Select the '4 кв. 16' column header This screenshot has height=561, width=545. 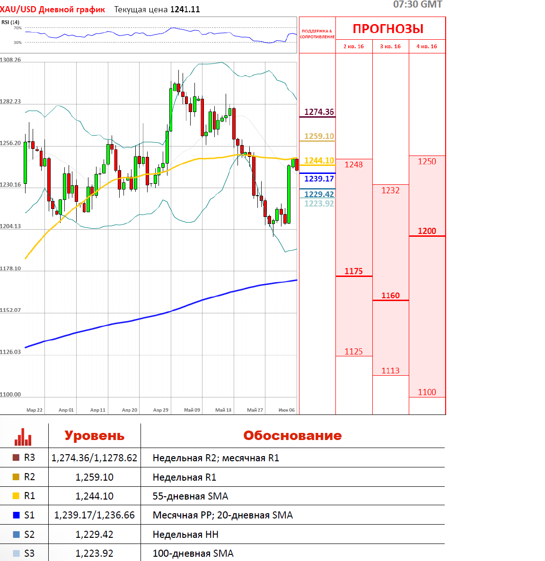click(427, 46)
